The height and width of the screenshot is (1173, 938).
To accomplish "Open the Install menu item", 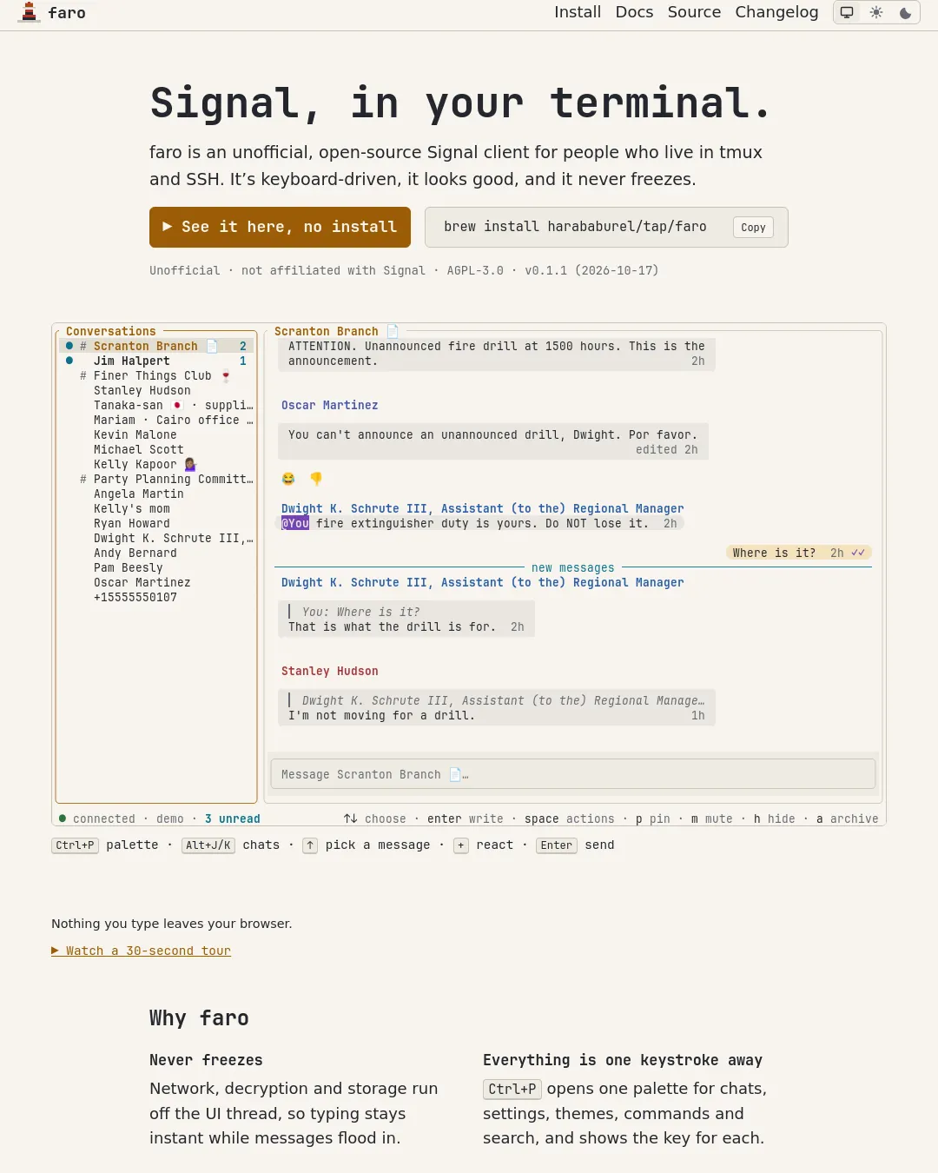I will click(578, 12).
